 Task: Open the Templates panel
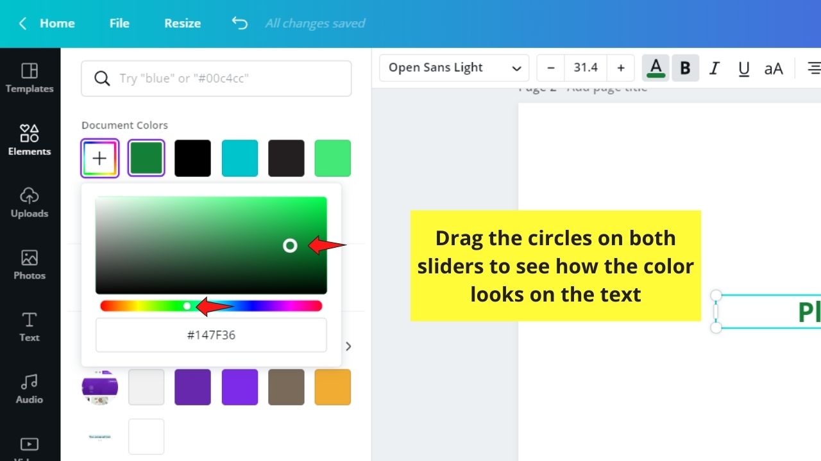(29, 77)
